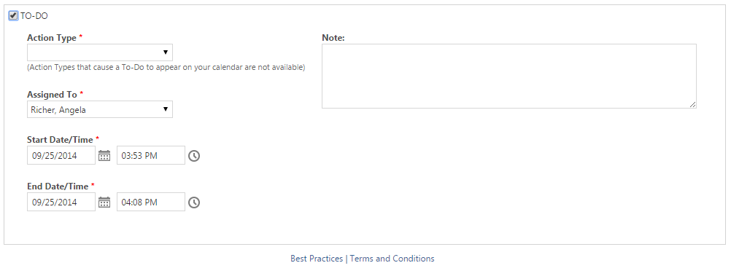Open the Start Time clock picker icon
The width and height of the screenshot is (731, 279).
pyautogui.click(x=194, y=156)
